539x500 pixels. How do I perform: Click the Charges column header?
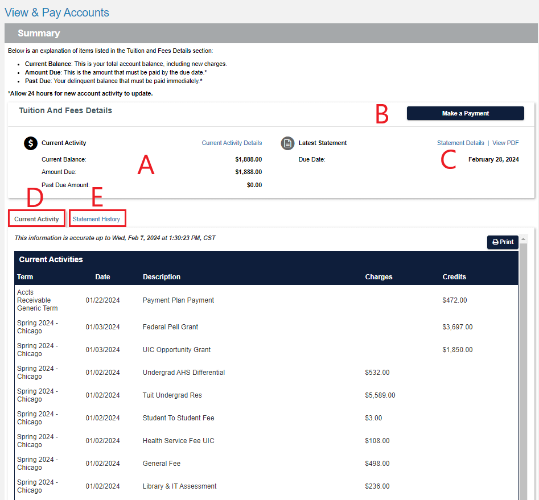(x=378, y=277)
